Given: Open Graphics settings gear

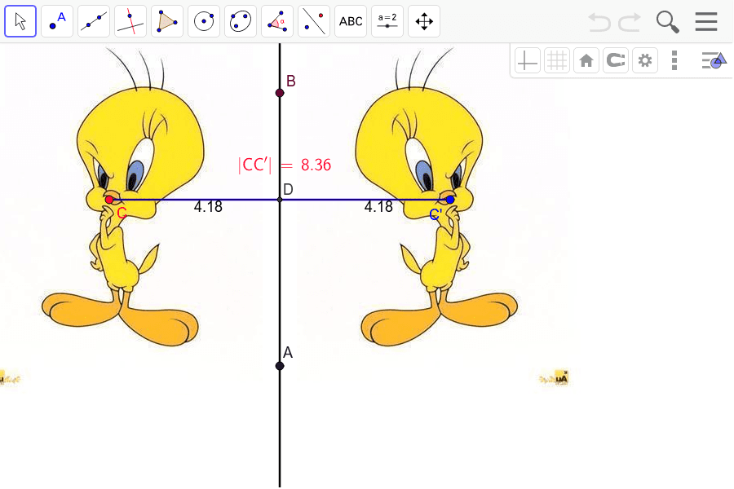Looking at the screenshot, I should 645,60.
